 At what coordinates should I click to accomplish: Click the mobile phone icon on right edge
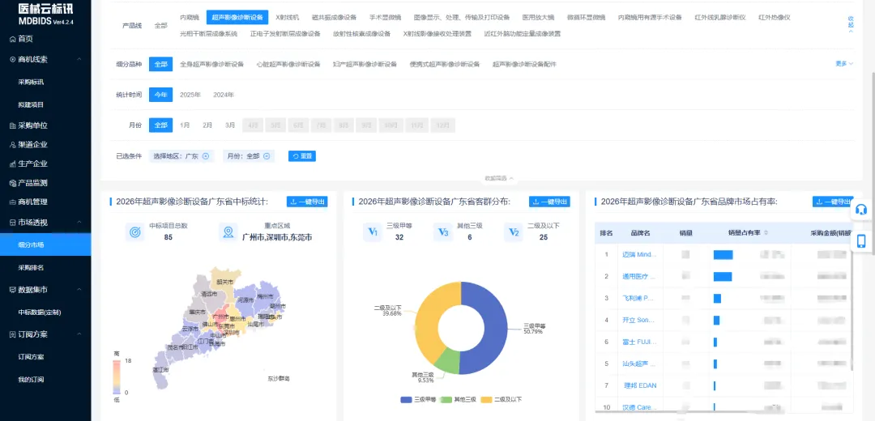(x=861, y=241)
